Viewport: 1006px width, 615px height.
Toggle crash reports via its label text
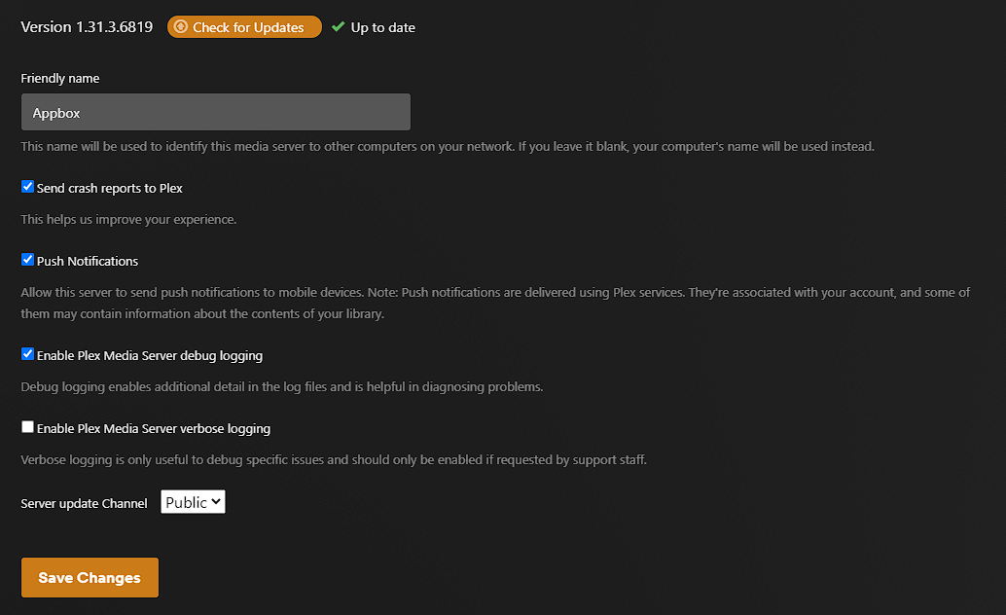point(109,187)
